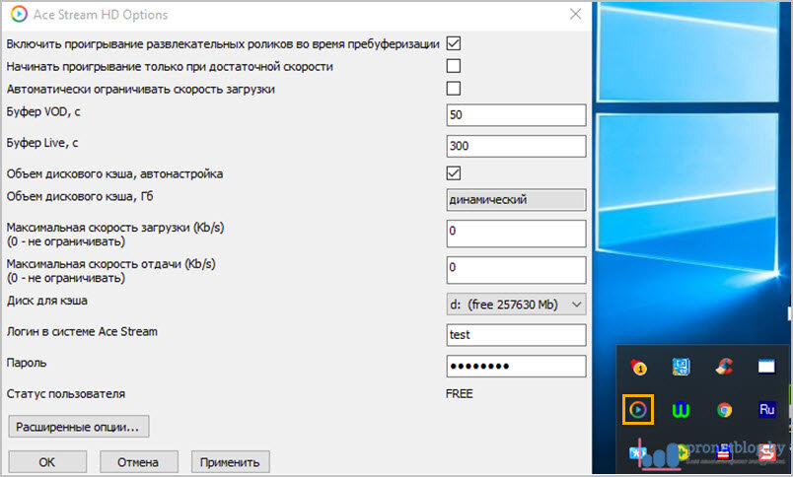The image size is (793, 477).
Task: Click the white window tray icon
Action: (766, 366)
